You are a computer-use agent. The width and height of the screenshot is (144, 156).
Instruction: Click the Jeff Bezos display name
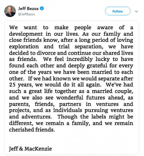28,8
